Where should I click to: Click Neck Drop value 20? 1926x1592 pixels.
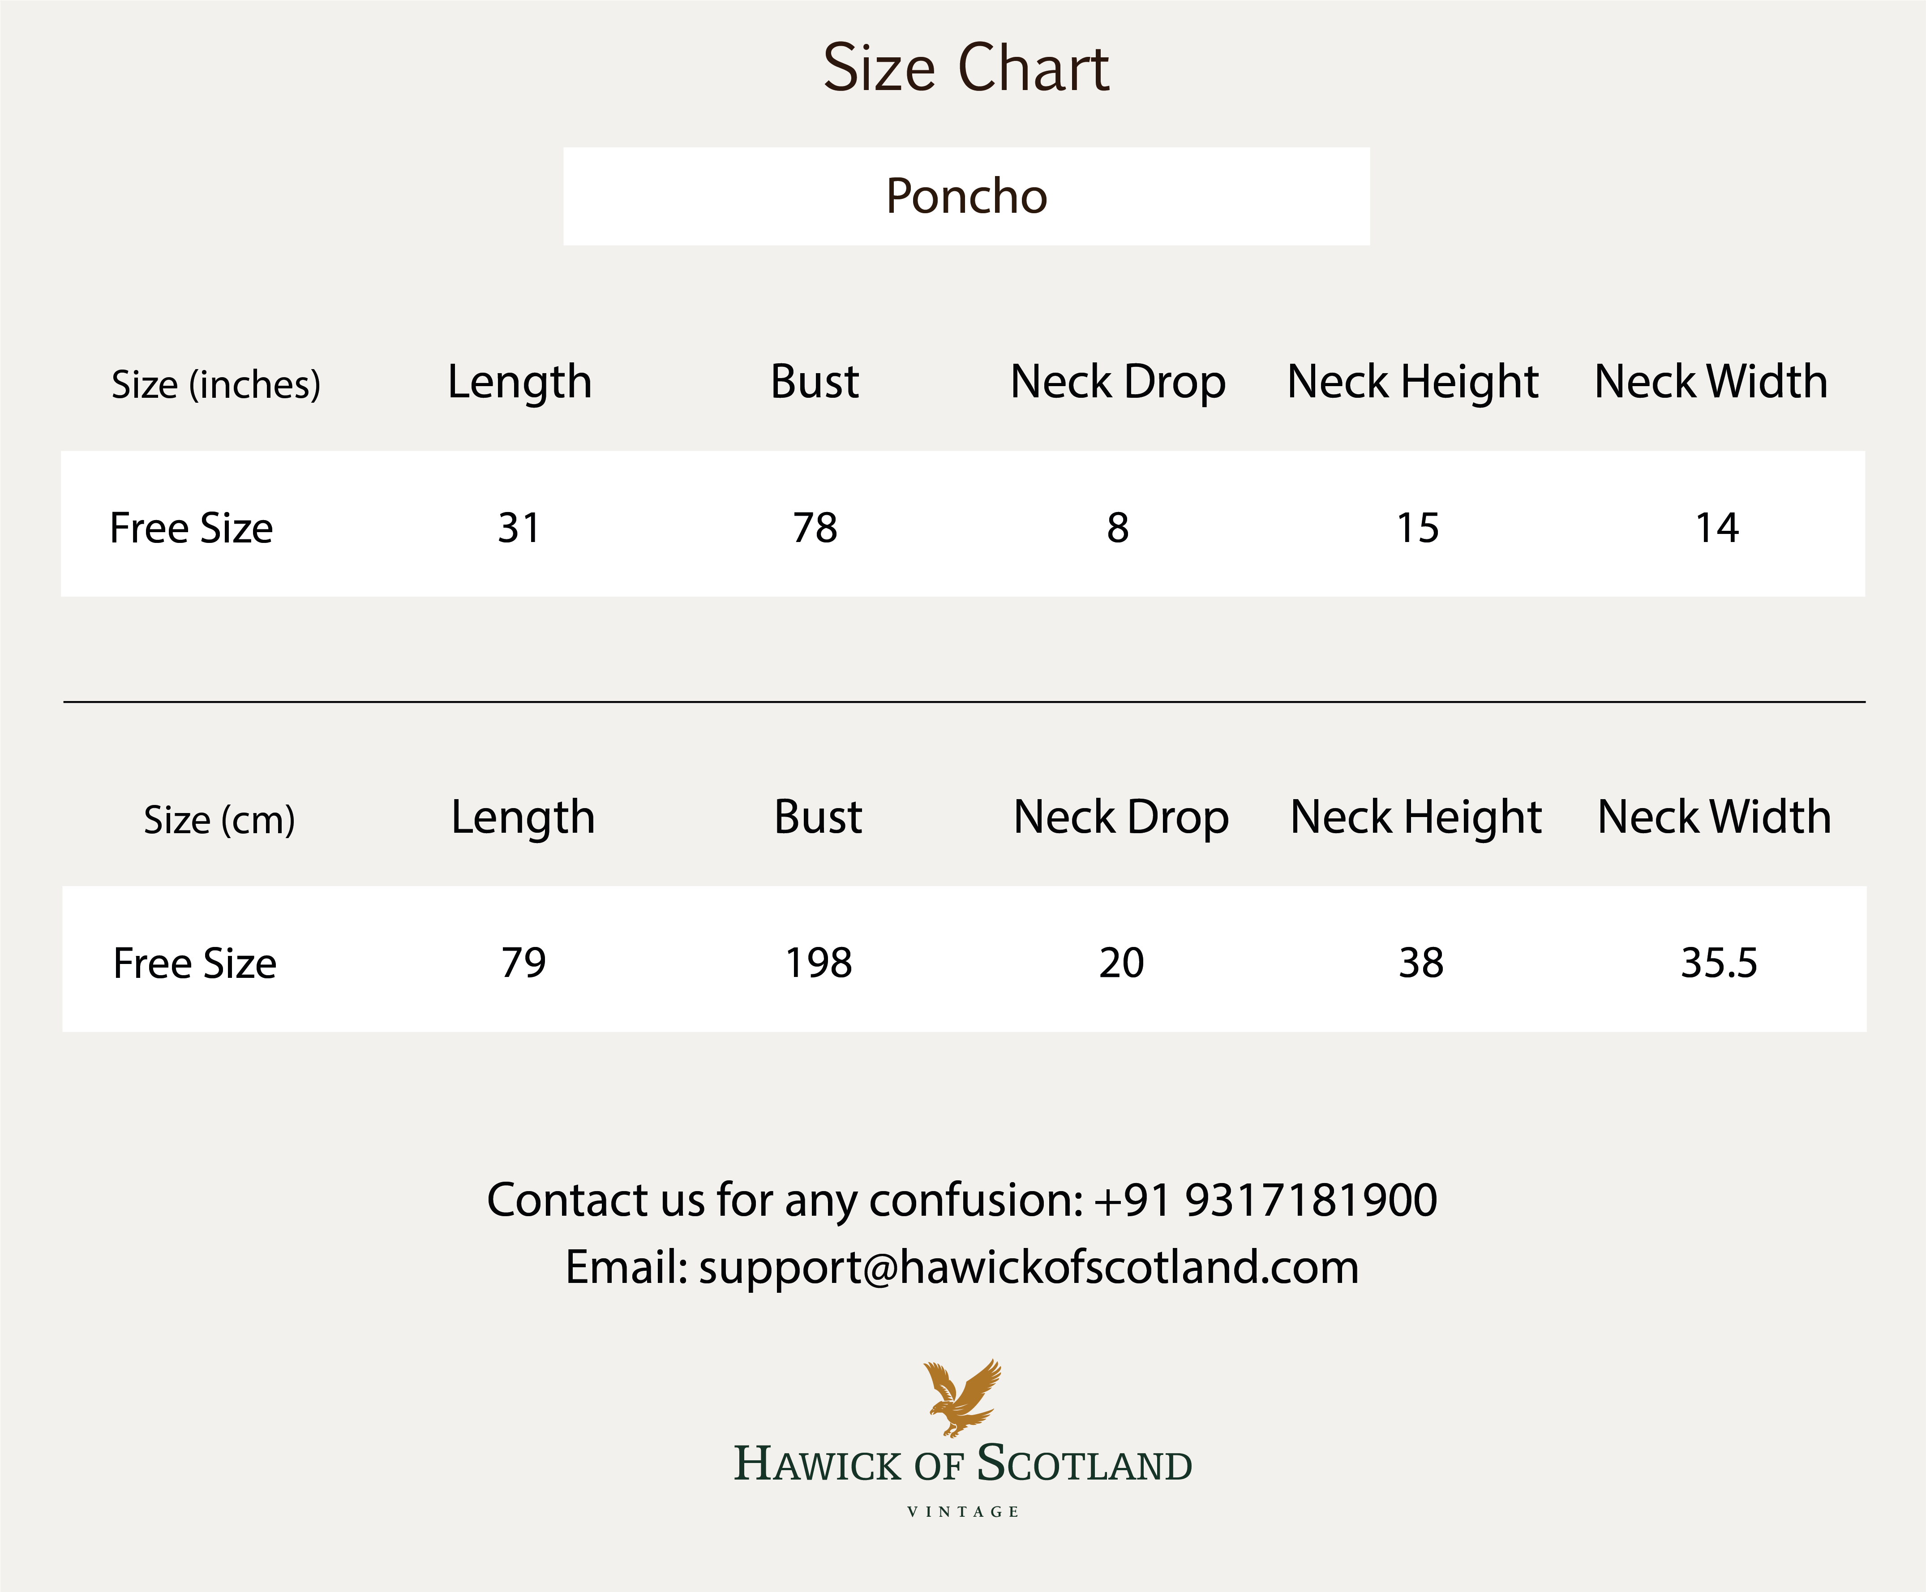1121,963
